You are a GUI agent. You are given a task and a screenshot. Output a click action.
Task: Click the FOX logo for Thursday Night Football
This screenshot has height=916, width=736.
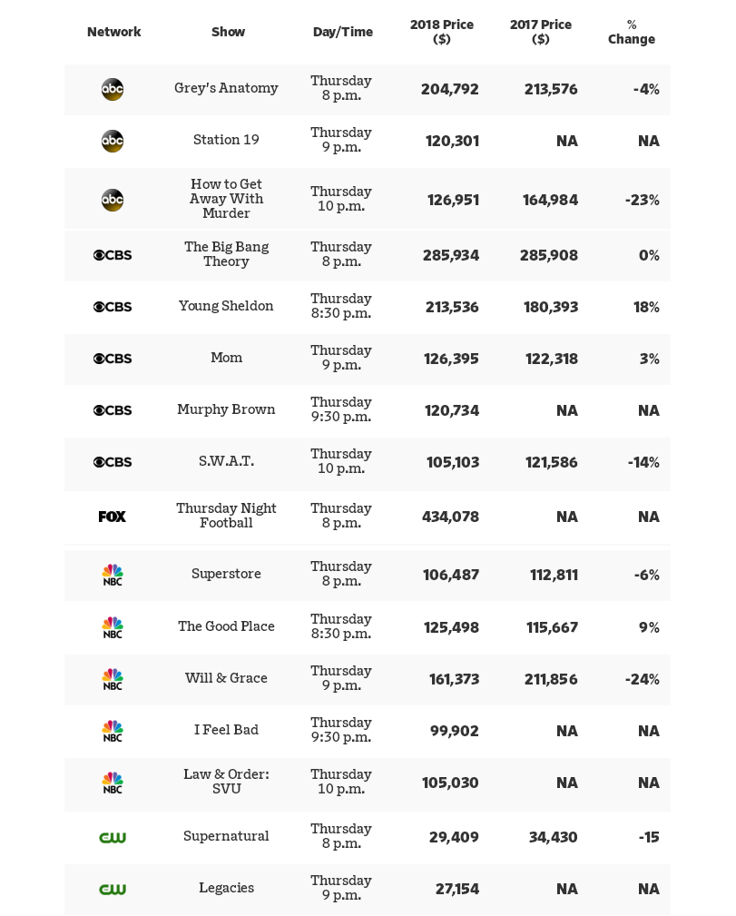click(113, 517)
